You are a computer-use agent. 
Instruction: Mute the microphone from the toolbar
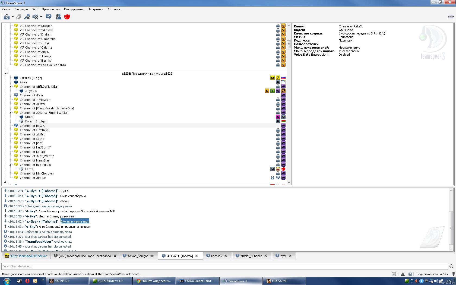click(x=27, y=17)
